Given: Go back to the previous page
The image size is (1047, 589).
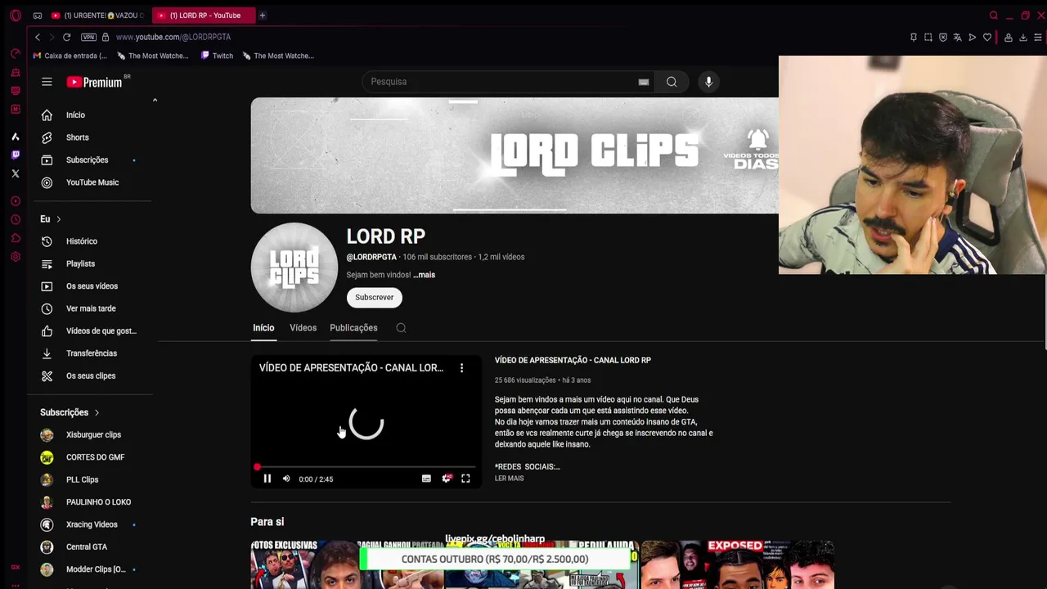Looking at the screenshot, I should (x=37, y=37).
